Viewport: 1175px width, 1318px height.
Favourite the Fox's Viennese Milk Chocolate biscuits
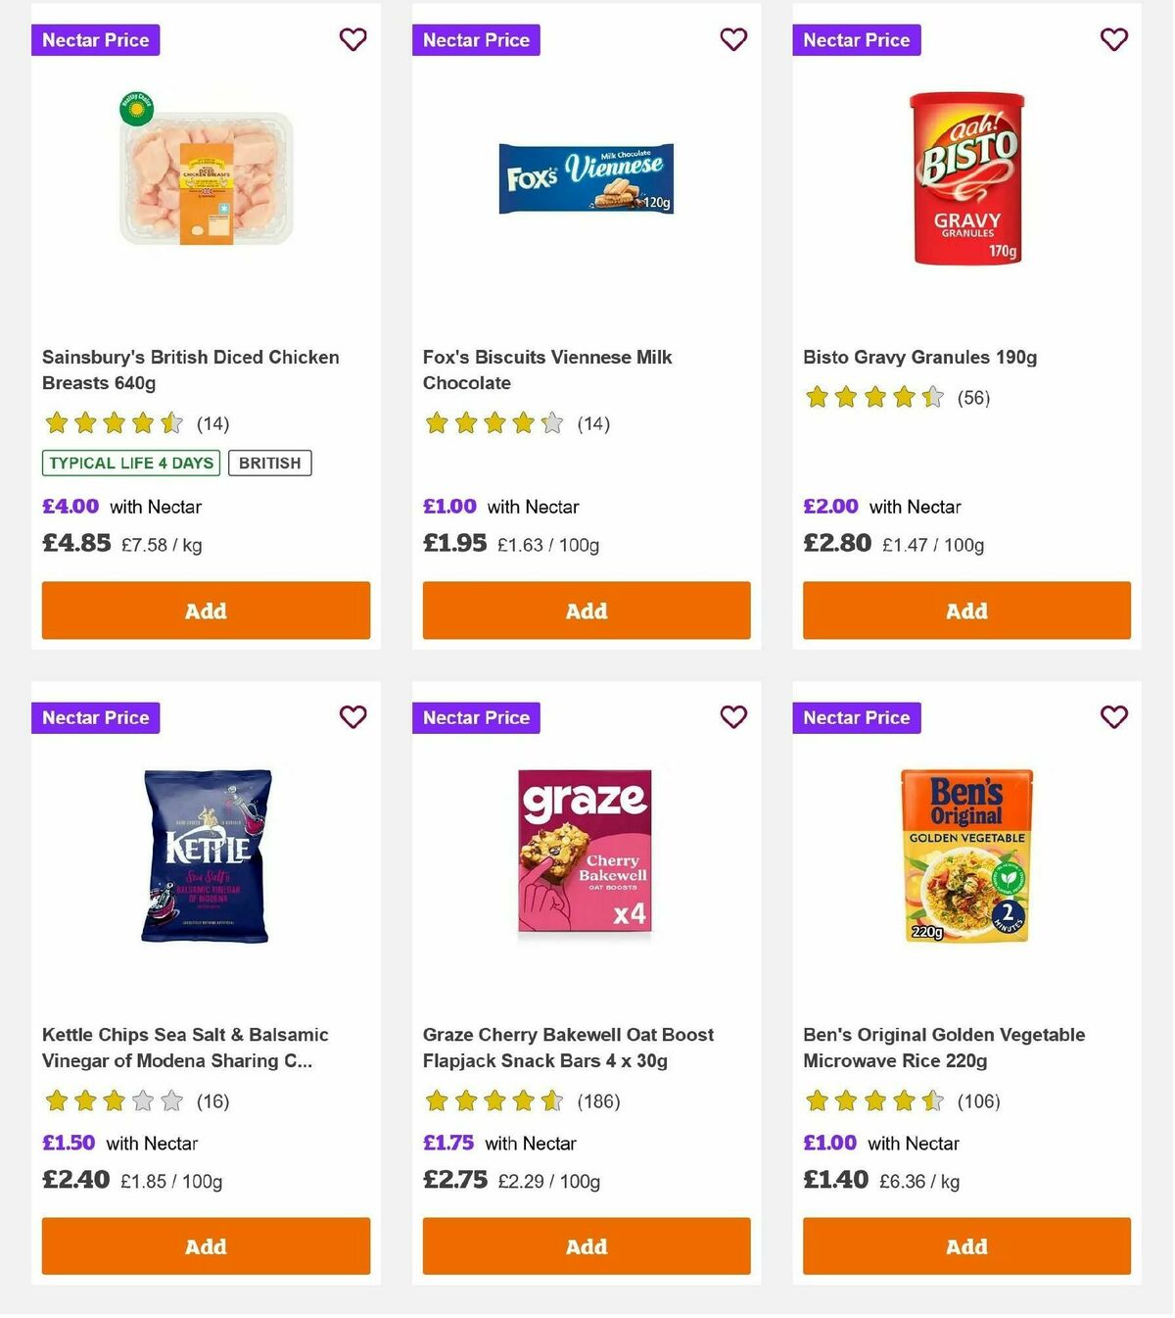click(733, 39)
